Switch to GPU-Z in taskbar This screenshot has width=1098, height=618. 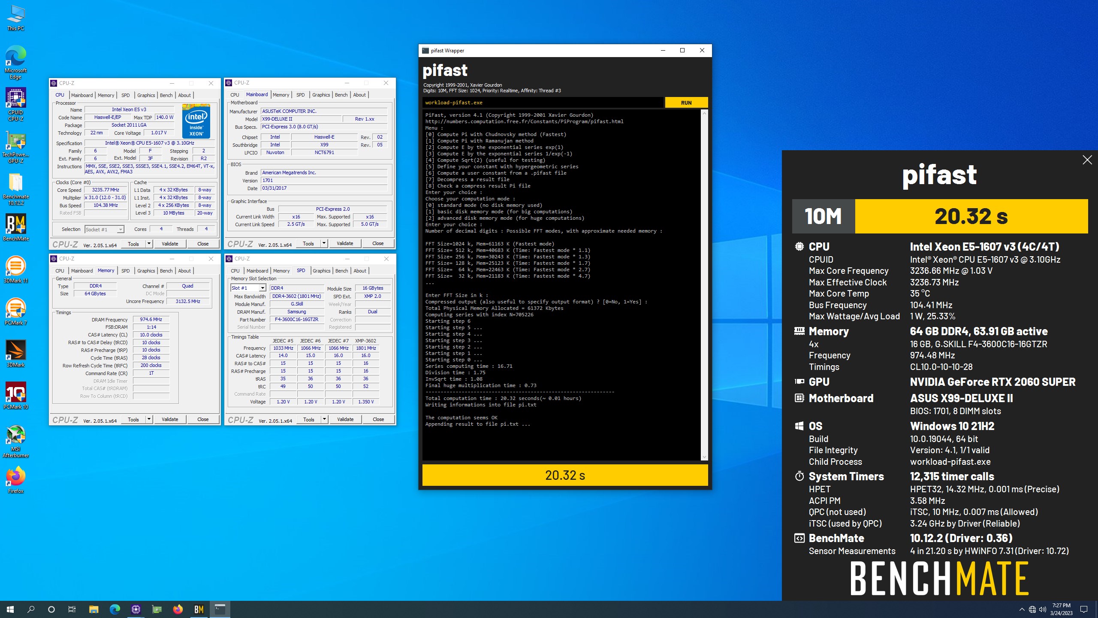157,609
